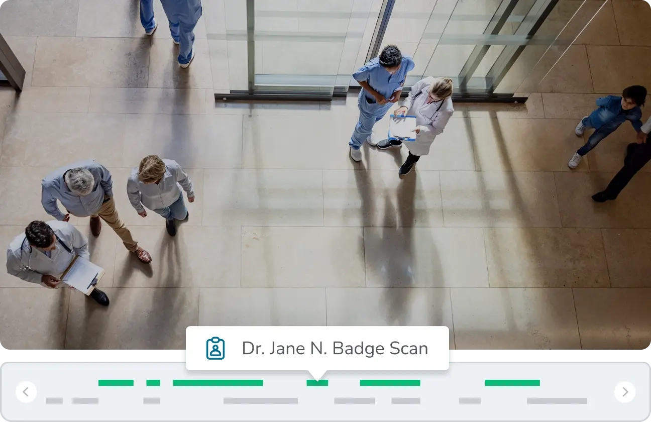Jump to the first green timeline segment
This screenshot has height=422, width=651.
point(116,383)
